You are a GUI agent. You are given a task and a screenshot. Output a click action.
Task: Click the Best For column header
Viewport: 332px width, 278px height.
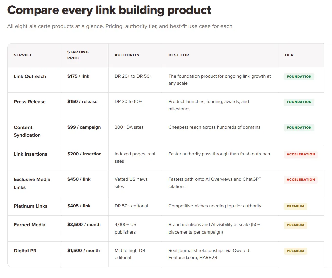179,55
